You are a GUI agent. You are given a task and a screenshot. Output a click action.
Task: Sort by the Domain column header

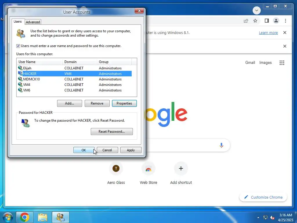80,62
